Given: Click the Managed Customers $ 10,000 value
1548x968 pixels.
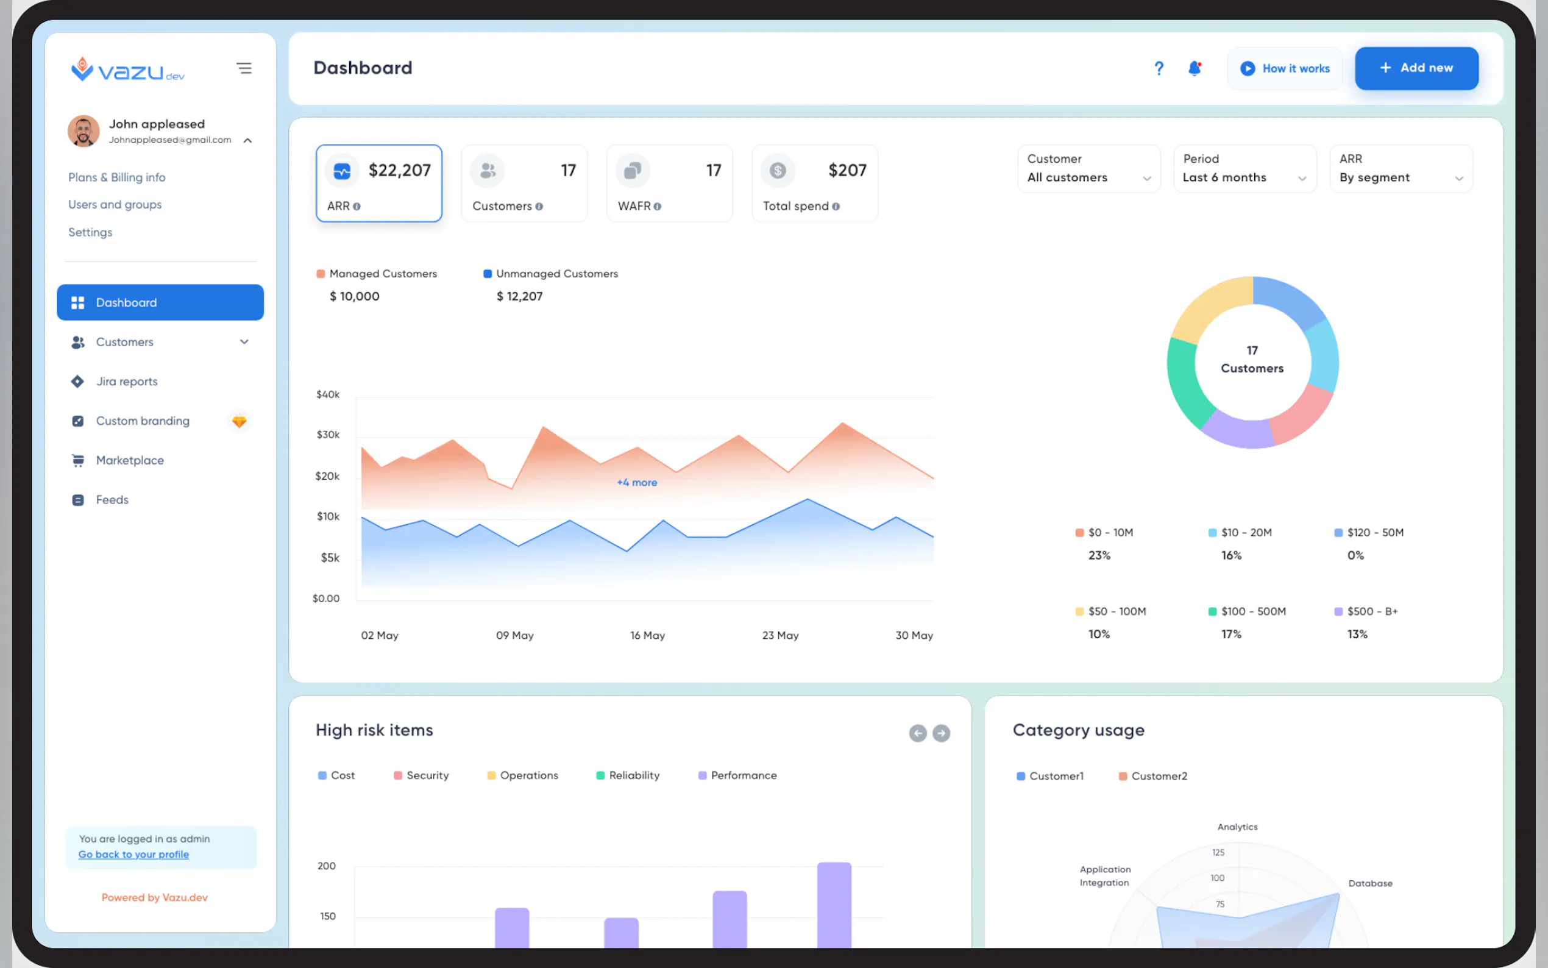Looking at the screenshot, I should click(355, 296).
